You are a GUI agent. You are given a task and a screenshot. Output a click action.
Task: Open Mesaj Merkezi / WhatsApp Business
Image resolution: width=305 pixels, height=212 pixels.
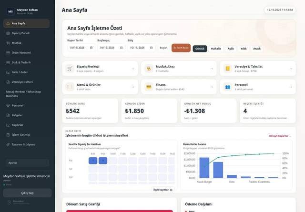26,94
